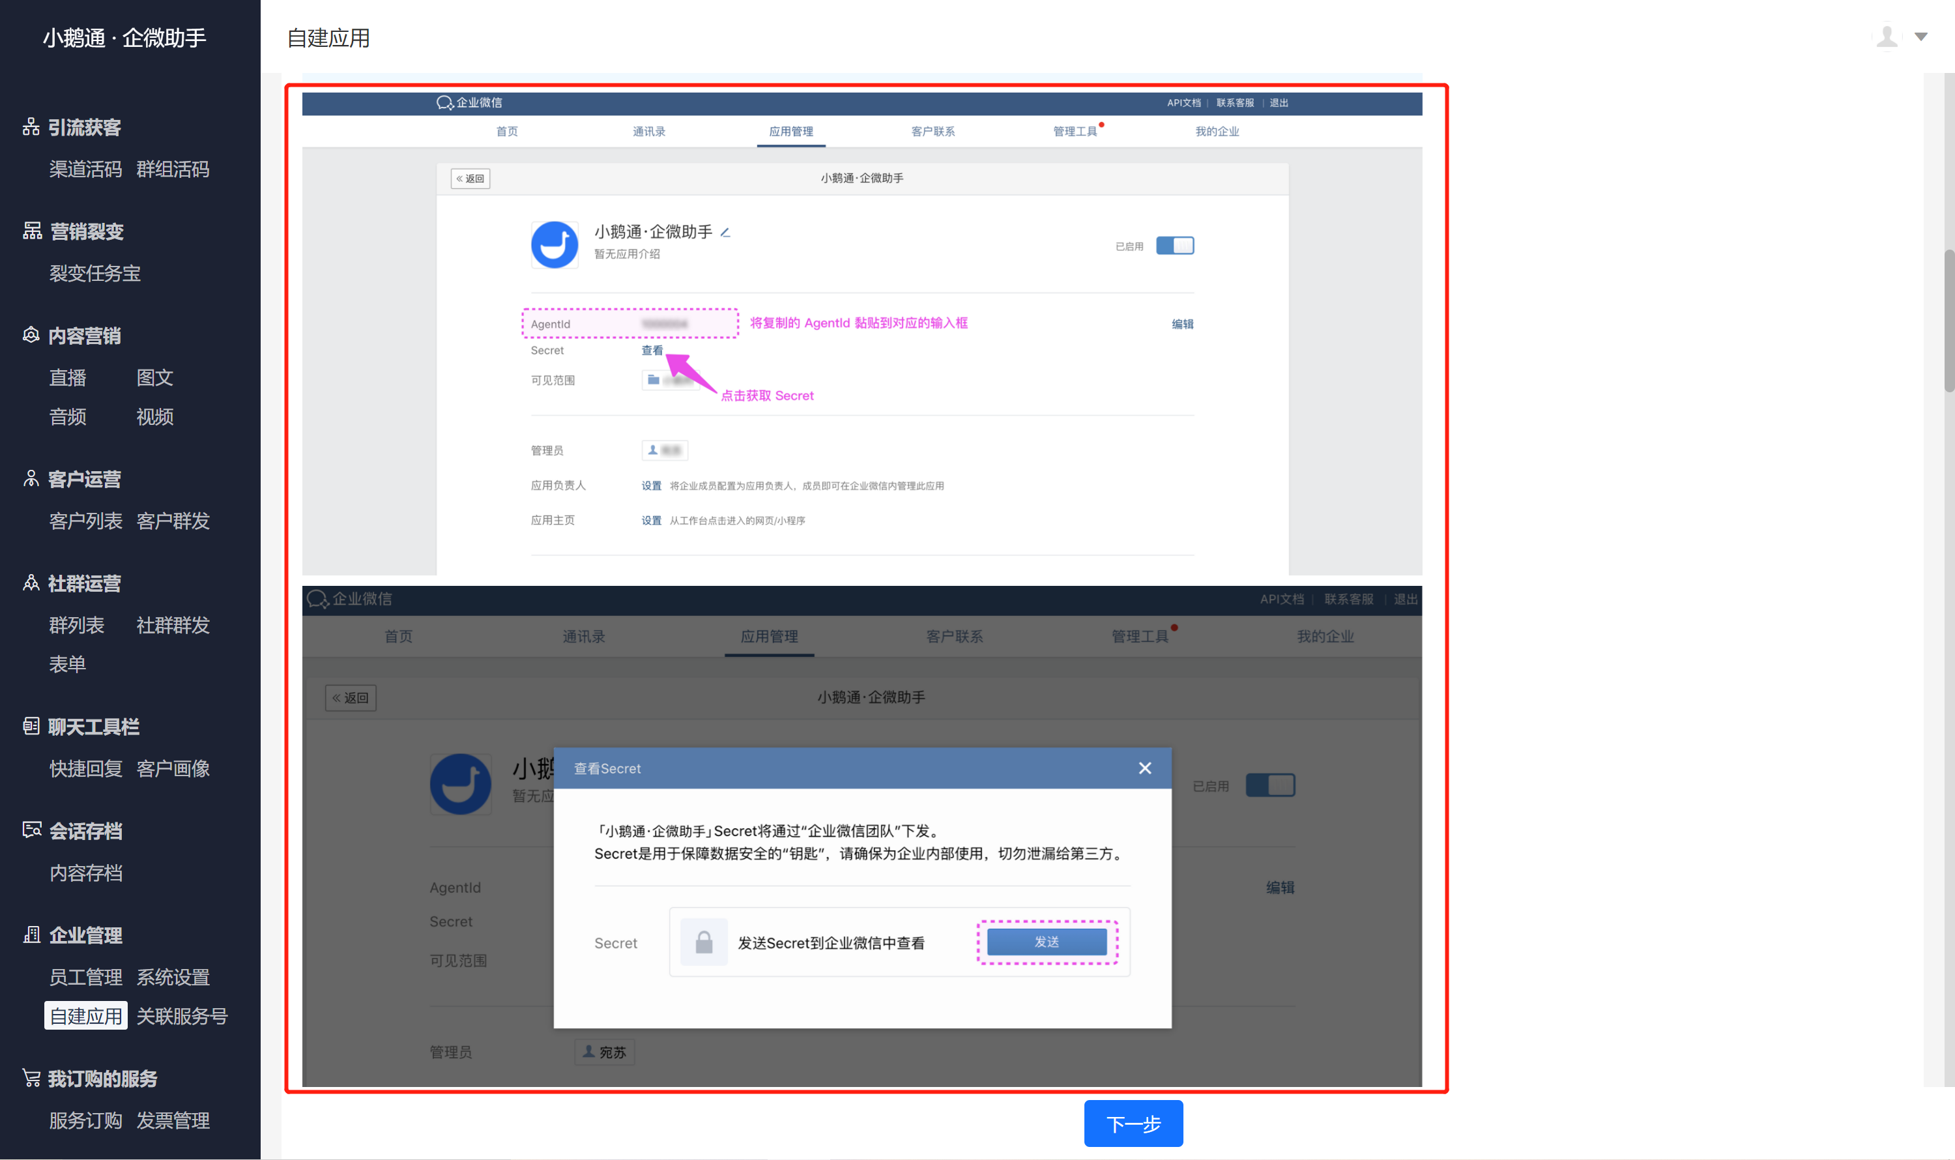The image size is (1955, 1160).
Task: Click the 聊天工具栏 section icon
Action: coord(31,726)
